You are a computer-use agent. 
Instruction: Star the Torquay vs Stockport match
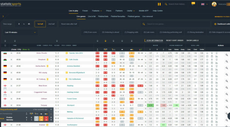coord(207,105)
